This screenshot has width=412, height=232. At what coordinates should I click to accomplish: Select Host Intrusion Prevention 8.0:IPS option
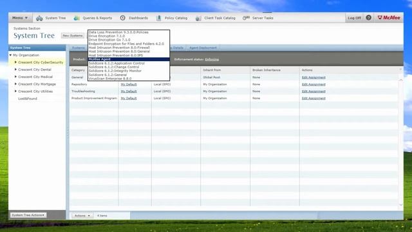tap(129, 55)
